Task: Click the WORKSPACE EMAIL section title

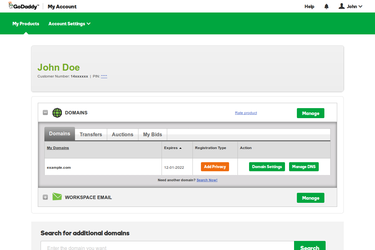Action: click(88, 197)
